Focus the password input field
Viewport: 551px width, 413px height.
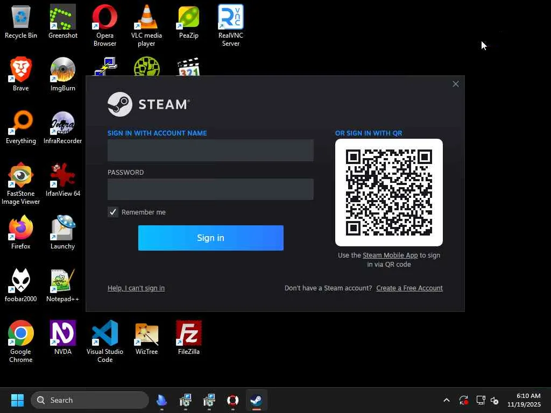(x=210, y=189)
